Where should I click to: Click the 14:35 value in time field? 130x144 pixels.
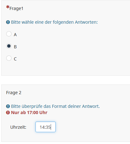tap(45, 127)
